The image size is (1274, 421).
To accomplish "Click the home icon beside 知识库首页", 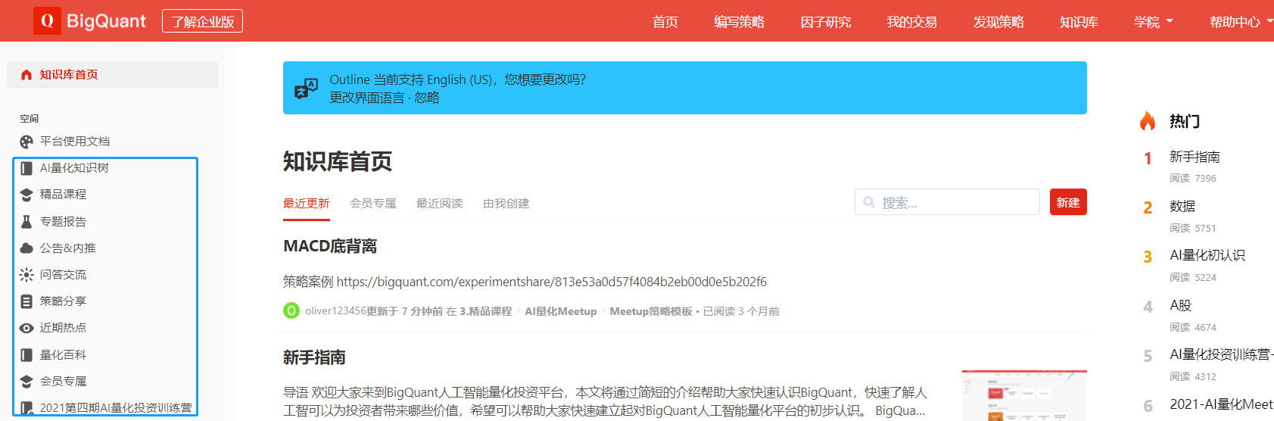I will 26,75.
